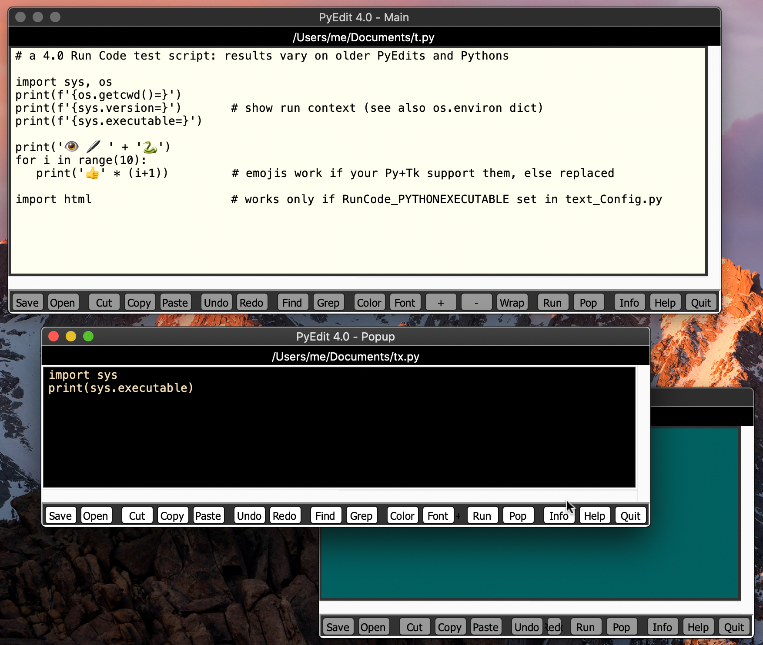Click Pop in the teal background window
The width and height of the screenshot is (763, 645).
click(x=621, y=627)
